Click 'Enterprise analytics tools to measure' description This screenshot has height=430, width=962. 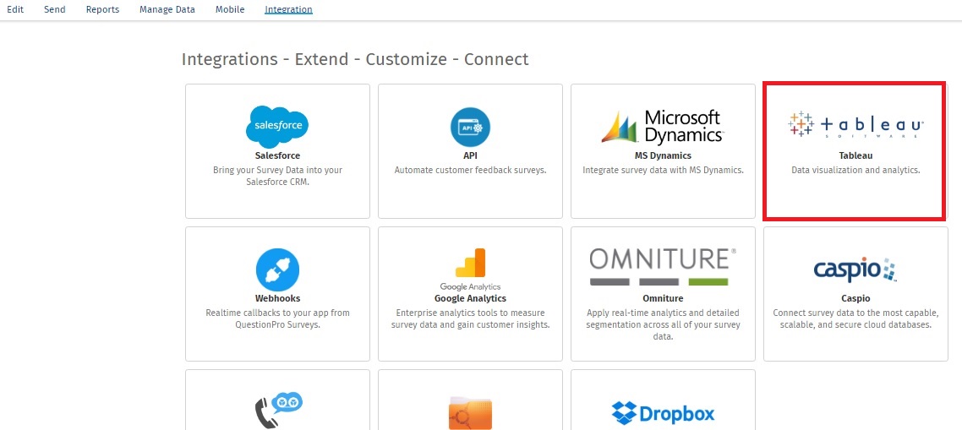470,319
